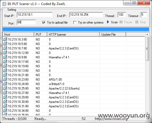Toggle Try on other systems checkbox

click(75, 23)
